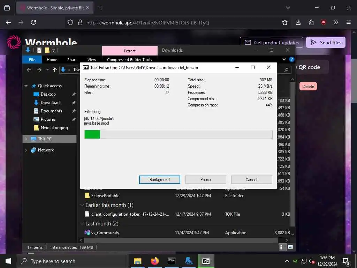Expand the Explorer ribbon chevron
The image size is (357, 268).
(284, 59)
